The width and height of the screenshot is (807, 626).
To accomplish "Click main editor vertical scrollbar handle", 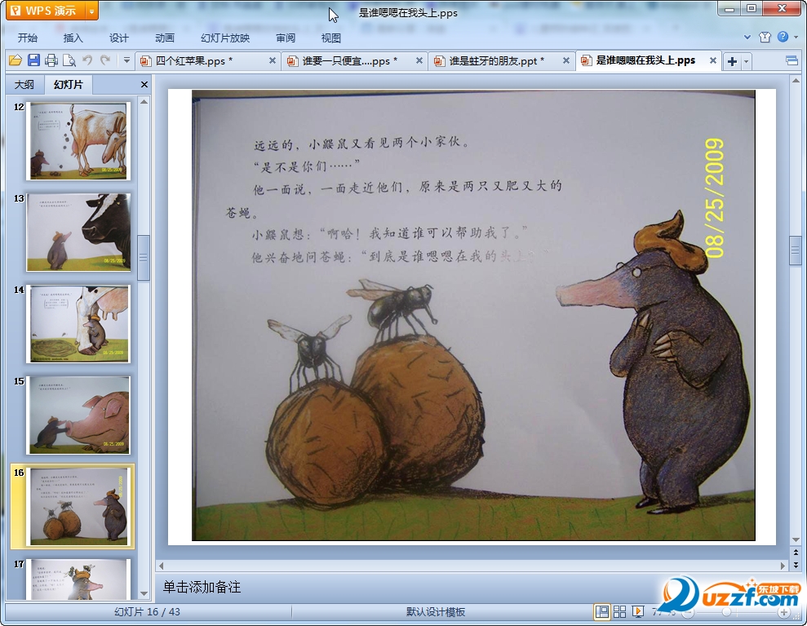I will point(796,251).
